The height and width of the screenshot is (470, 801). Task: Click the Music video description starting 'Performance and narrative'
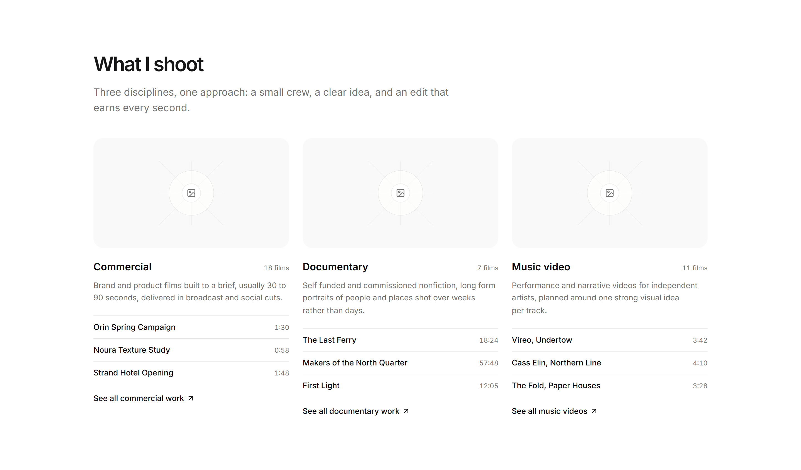605,298
